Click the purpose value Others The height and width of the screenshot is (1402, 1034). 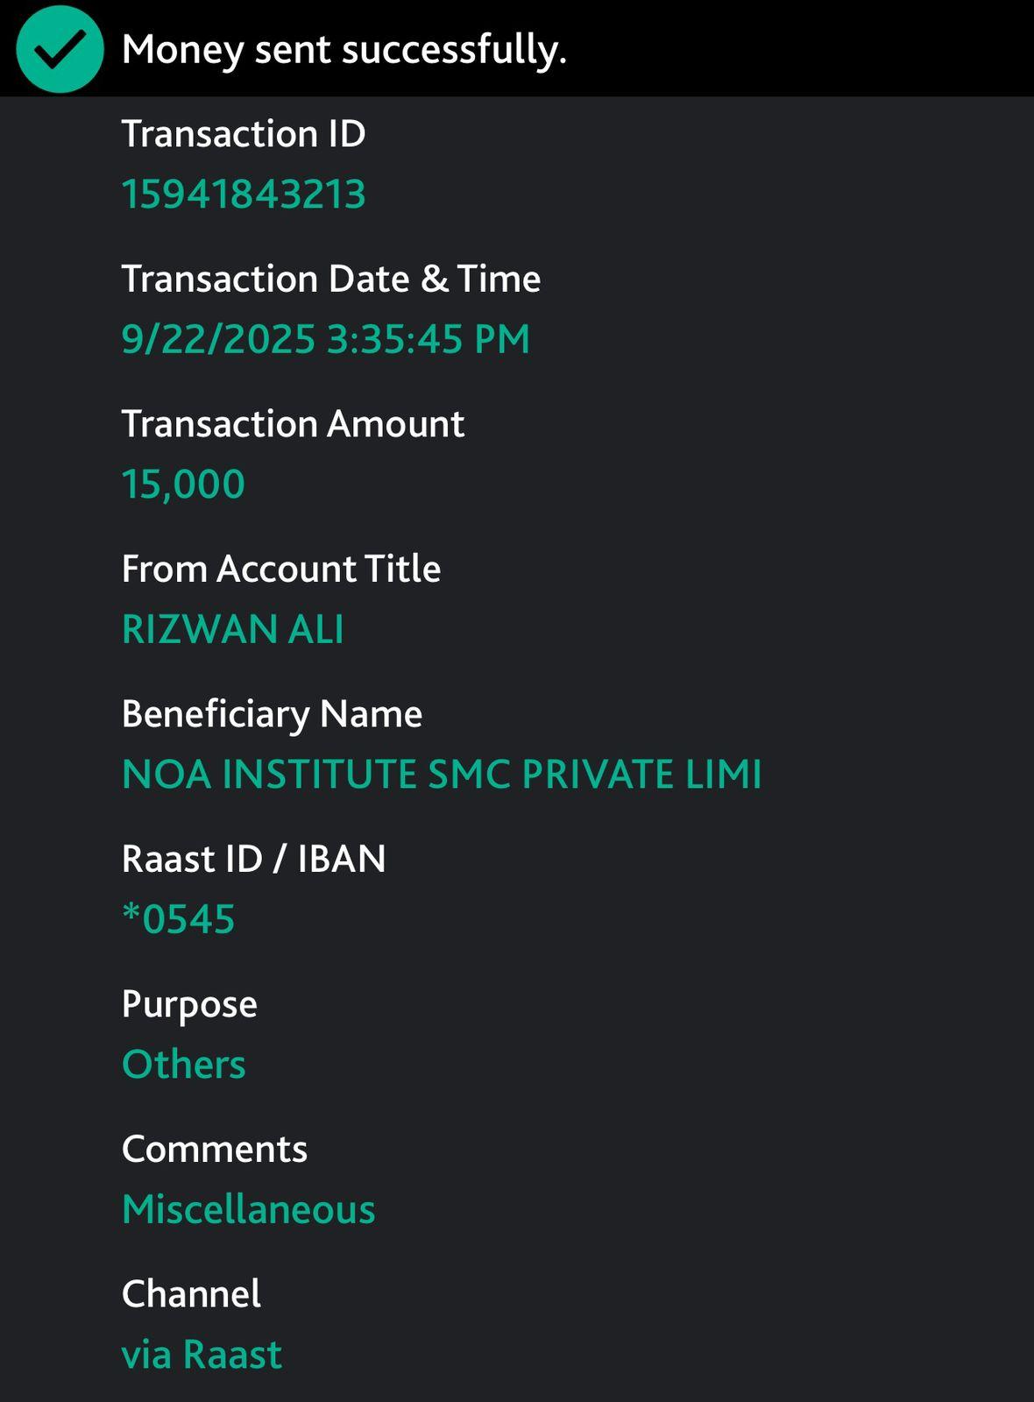[184, 1065]
